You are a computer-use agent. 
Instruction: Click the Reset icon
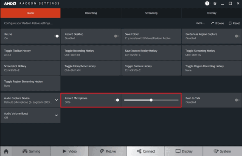point(230,23)
